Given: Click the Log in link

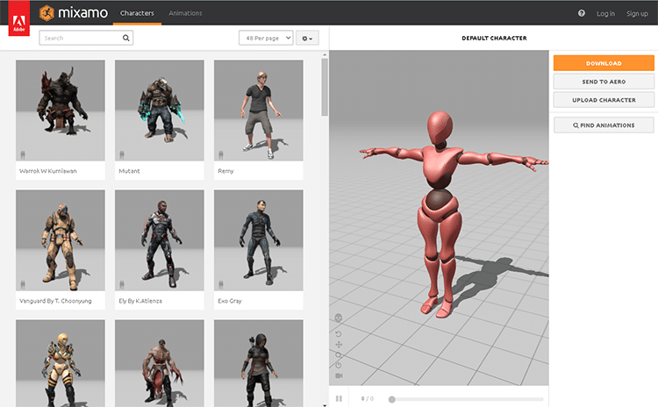Looking at the screenshot, I should (x=605, y=13).
